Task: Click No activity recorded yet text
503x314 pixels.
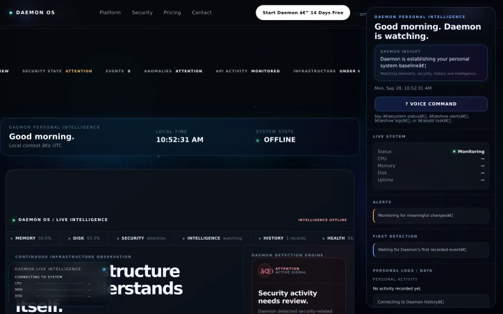Action: [397, 289]
